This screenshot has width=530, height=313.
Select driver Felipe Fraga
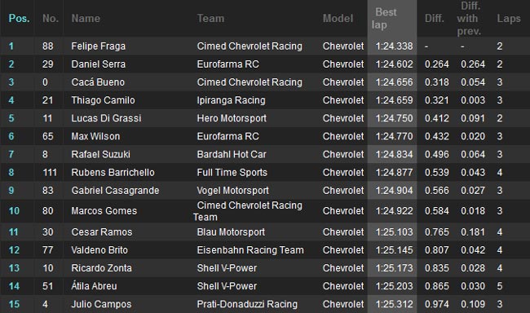tap(99, 46)
